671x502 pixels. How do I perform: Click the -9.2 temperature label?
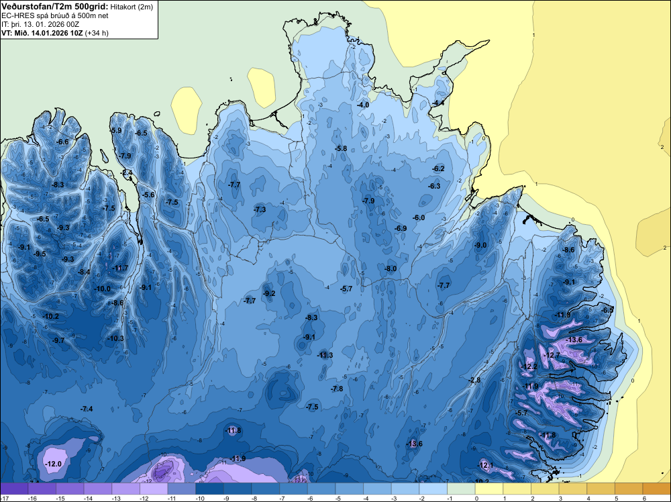269,293
